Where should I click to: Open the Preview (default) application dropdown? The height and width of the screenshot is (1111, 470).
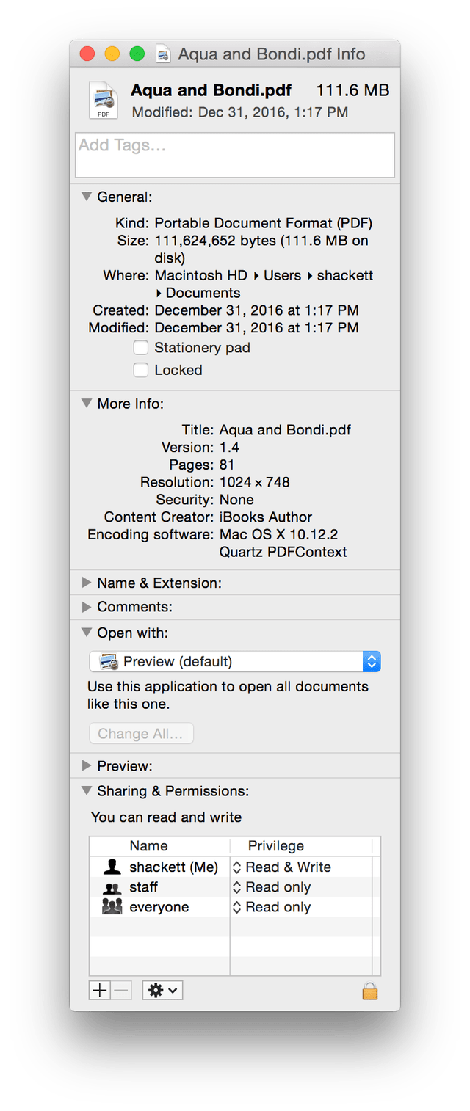click(235, 661)
